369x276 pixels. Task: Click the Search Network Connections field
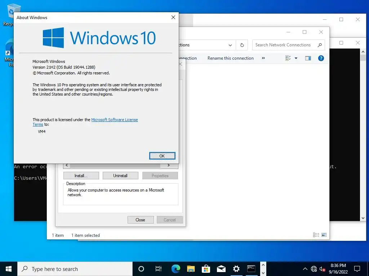click(289, 45)
